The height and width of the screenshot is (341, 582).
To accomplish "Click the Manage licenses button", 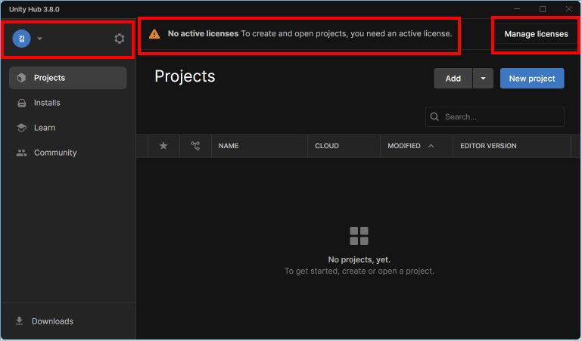I will 536,34.
